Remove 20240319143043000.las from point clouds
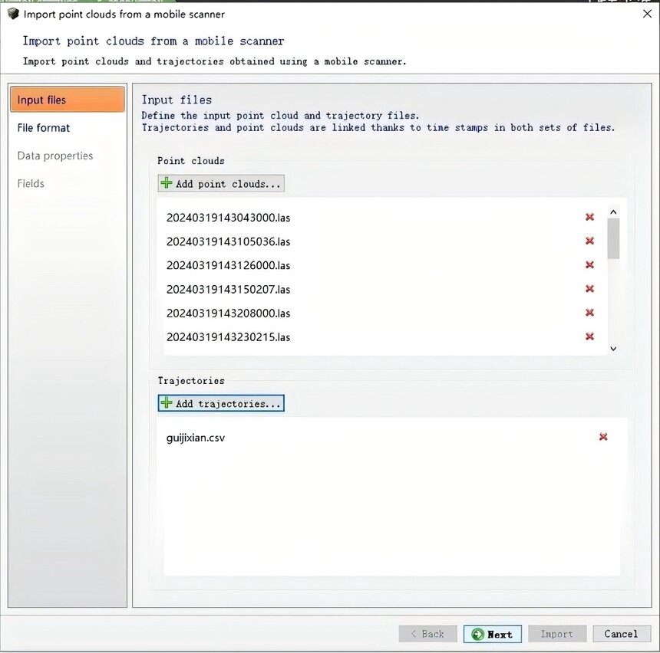The height and width of the screenshot is (653, 660). [589, 217]
